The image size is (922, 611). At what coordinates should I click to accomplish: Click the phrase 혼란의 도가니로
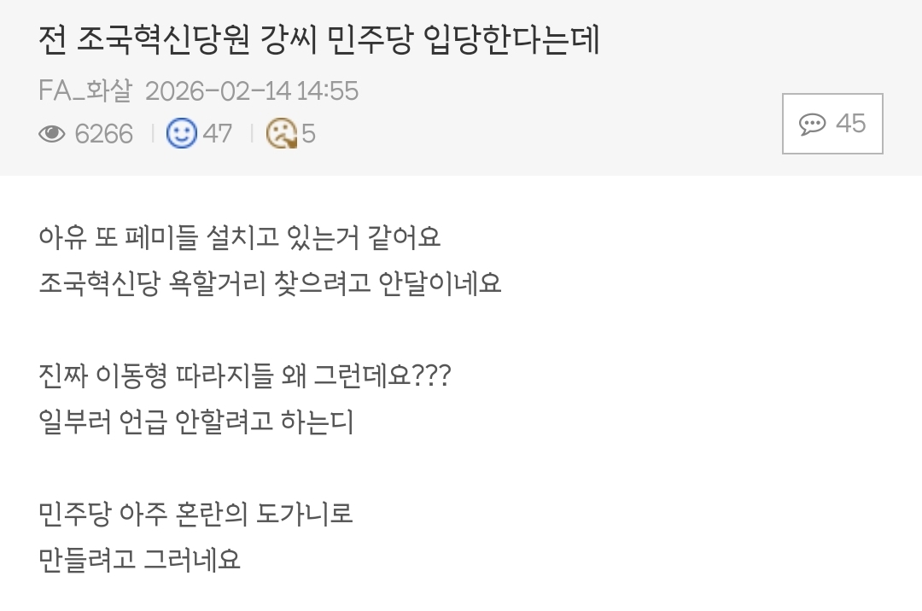(287, 514)
